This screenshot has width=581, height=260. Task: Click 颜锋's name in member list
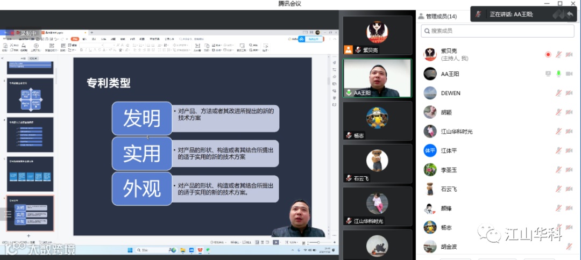(447, 208)
